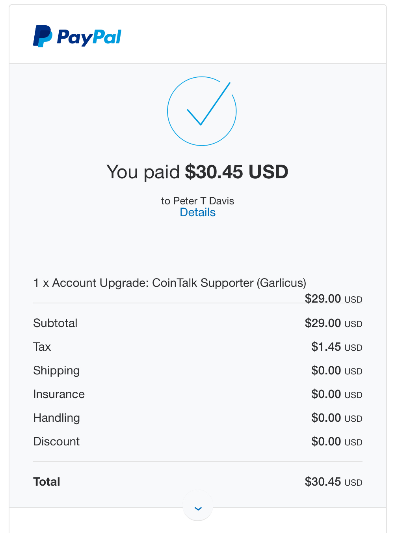Click the Total amount $30.45 USD
The height and width of the screenshot is (533, 396).
tap(333, 482)
